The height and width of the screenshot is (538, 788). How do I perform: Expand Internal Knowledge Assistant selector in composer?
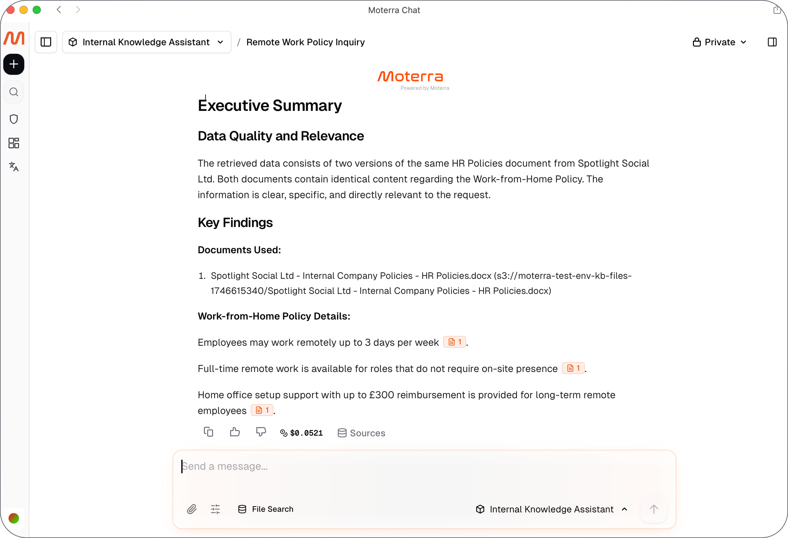[x=552, y=509]
